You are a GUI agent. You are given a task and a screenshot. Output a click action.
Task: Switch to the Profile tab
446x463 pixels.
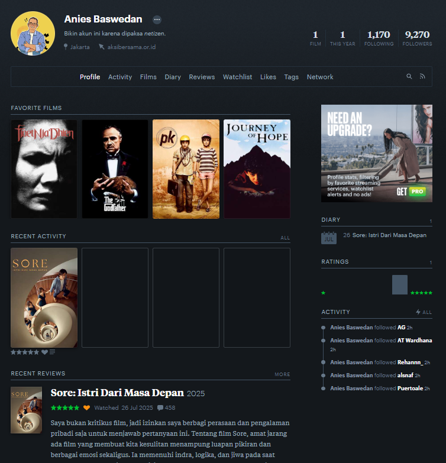90,77
